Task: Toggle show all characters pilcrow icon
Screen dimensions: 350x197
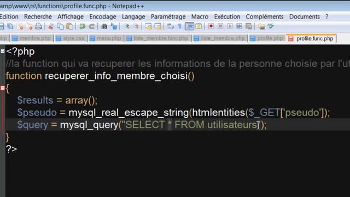Action: pos(179,26)
